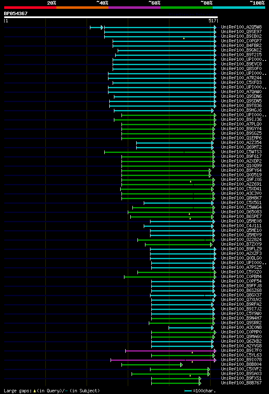Select the UniRef100_B9IJ36 label

(241, 119)
